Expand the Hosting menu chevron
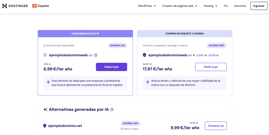This screenshot has width=269, height=135. [x=216, y=6]
